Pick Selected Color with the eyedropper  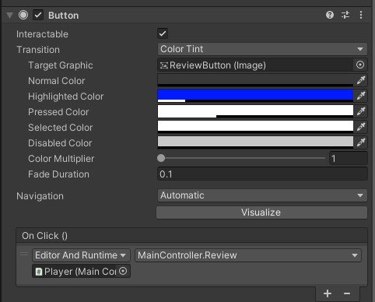click(361, 127)
